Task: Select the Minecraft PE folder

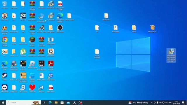Action: point(14,29)
